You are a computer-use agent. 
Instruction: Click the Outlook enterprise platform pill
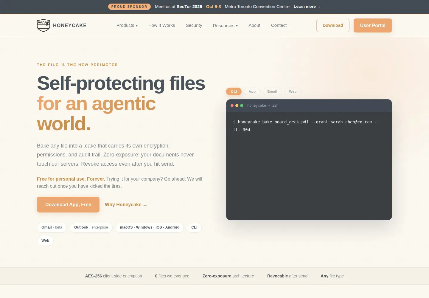pyautogui.click(x=91, y=227)
